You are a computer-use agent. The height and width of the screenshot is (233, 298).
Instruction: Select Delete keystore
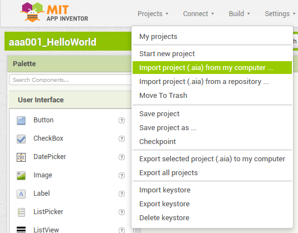(x=212, y=218)
